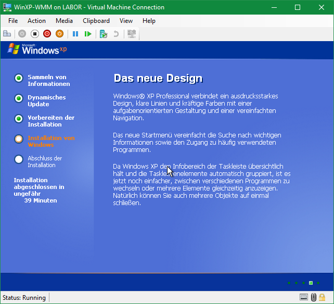Image resolution: width=334 pixels, height=304 pixels.
Task: Click the Enhanced Session monitor icon
Action: (132, 34)
